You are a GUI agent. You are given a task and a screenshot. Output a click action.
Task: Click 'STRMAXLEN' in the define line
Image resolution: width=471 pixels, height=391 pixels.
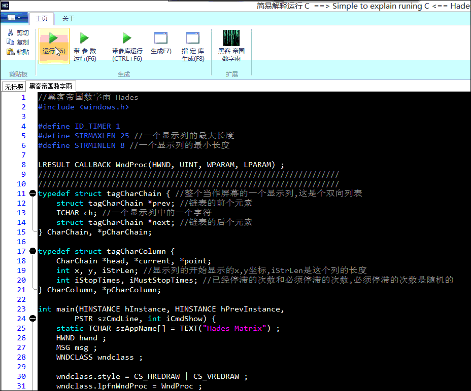95,136
